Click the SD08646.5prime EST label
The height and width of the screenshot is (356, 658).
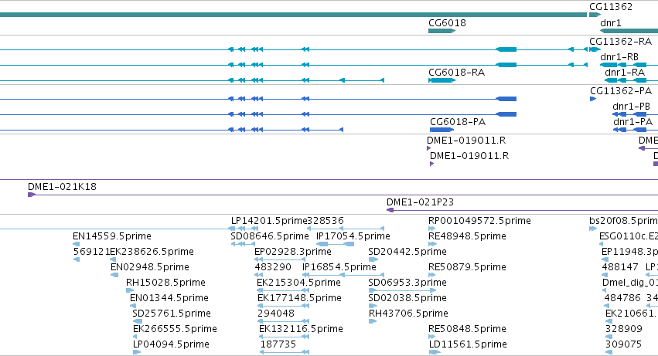pyautogui.click(x=270, y=236)
